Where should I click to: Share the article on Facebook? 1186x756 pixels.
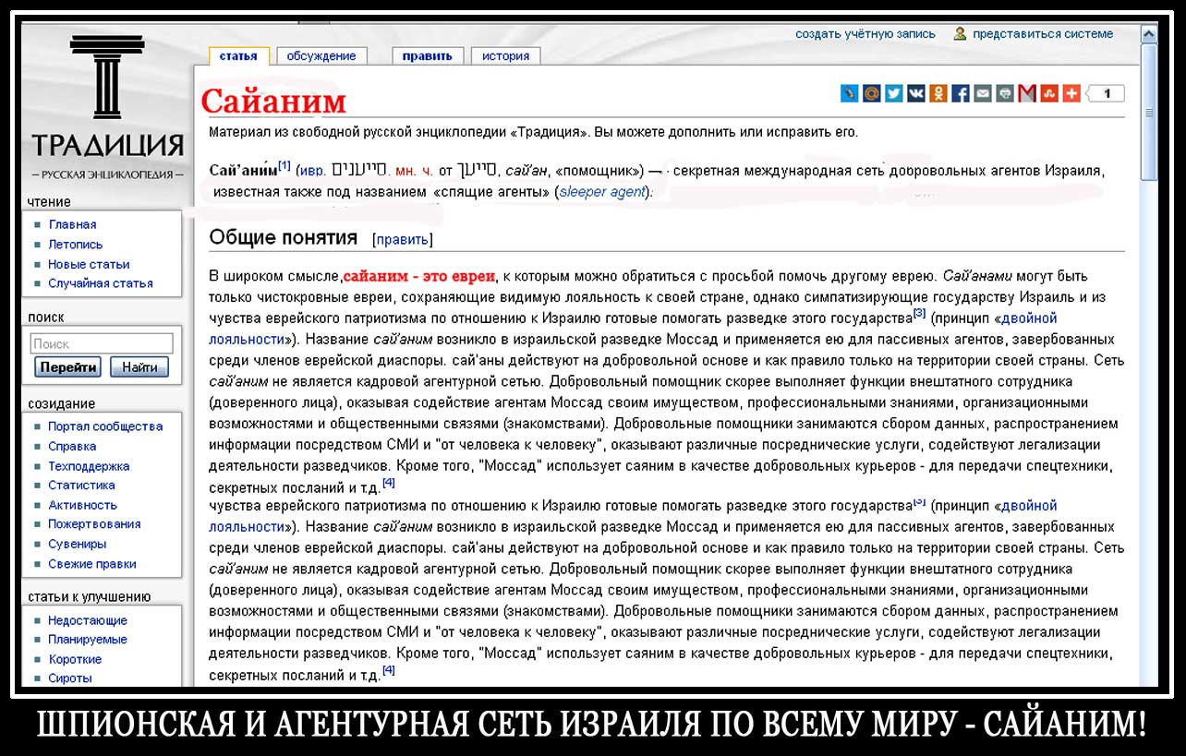pos(960,93)
